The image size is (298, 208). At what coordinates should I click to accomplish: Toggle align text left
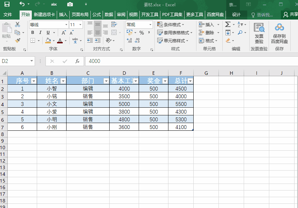pyautogui.click(x=90, y=33)
